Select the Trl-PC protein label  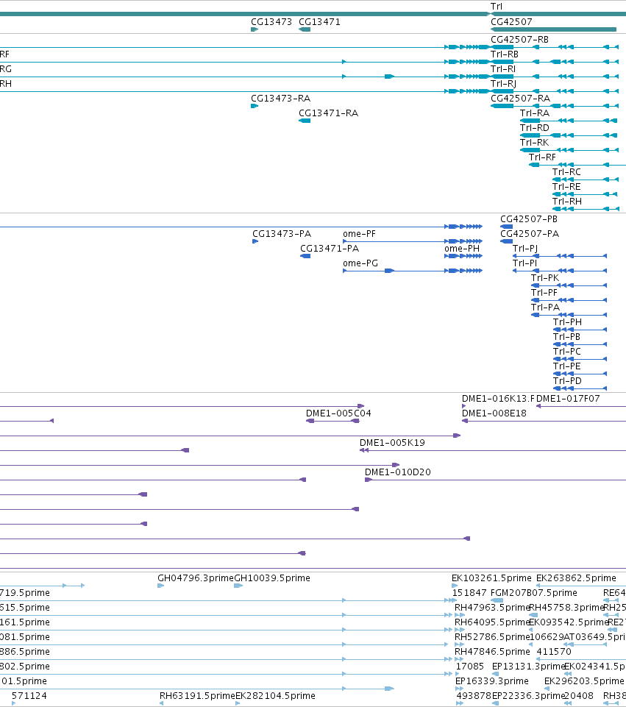567,352
